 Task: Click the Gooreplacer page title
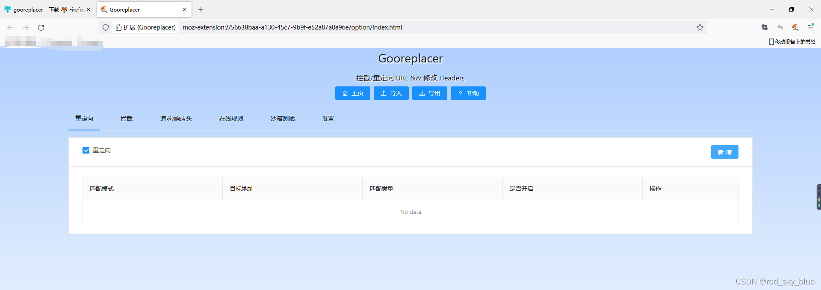pyautogui.click(x=410, y=58)
